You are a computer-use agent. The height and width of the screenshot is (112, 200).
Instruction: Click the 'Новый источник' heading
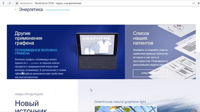tap(31, 106)
